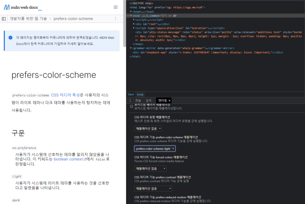Select the 렌더링 drawer tab
The height and width of the screenshot is (204, 305).
(163, 101)
